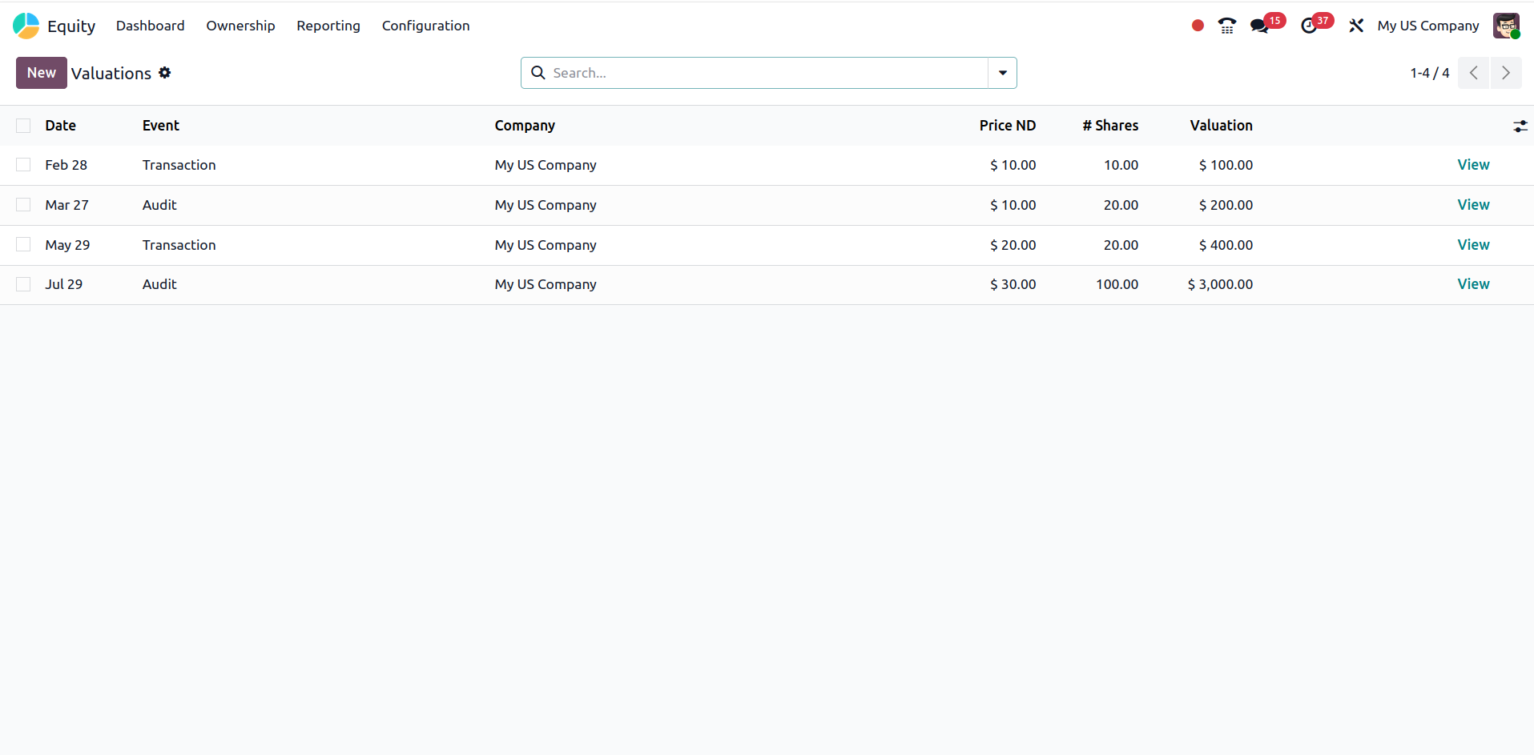
Task: Click the Equity app logo icon
Action: pos(26,26)
